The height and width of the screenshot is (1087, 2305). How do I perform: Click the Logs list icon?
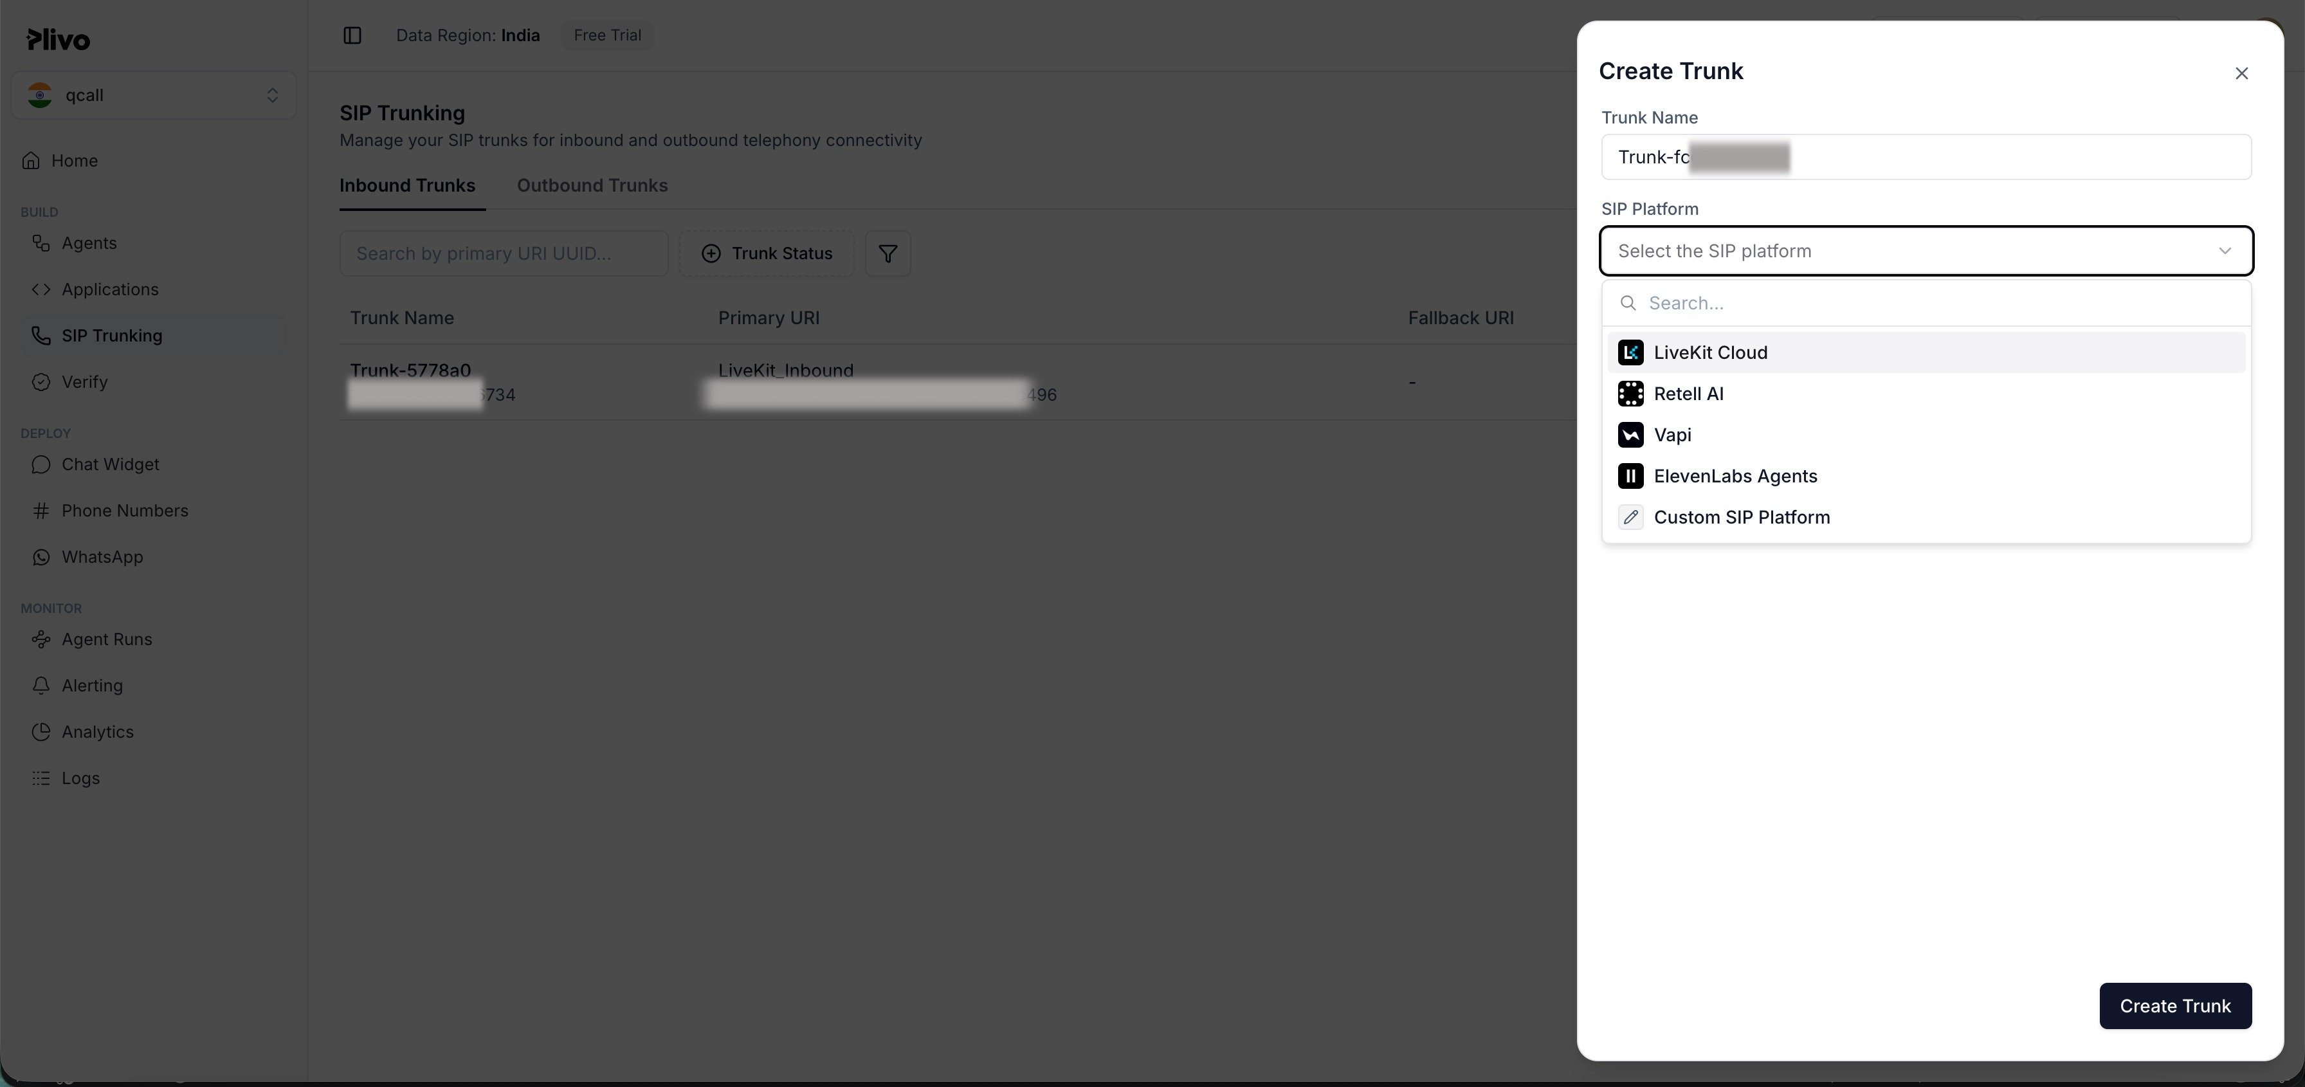click(x=41, y=778)
